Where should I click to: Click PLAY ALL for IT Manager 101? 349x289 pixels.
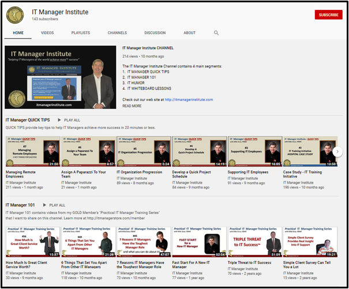pyautogui.click(x=57, y=205)
